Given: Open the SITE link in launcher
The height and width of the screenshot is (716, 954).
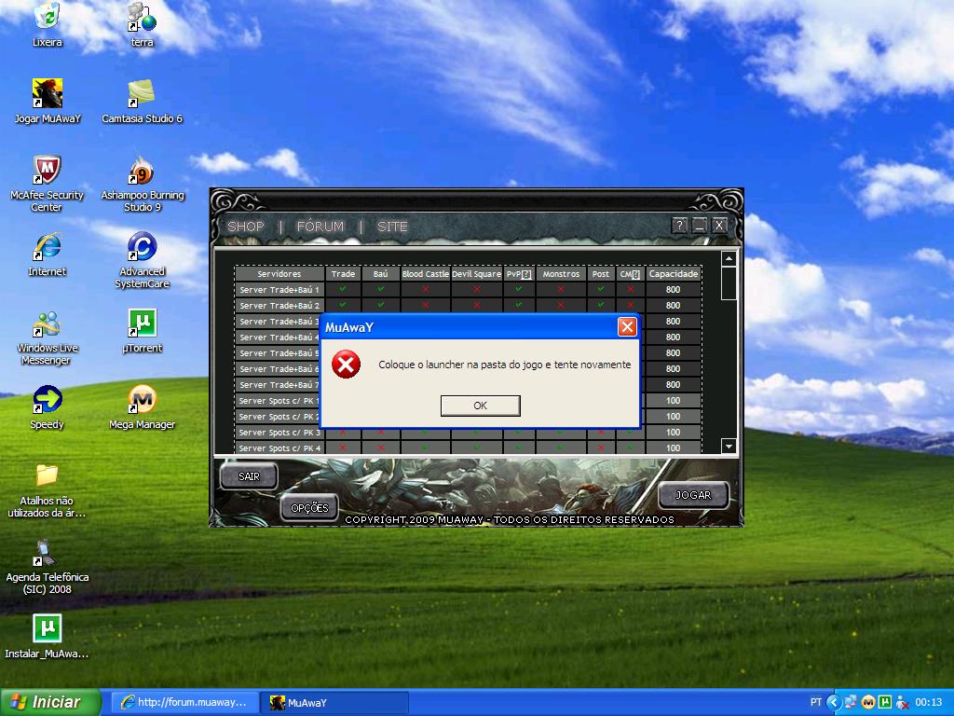Looking at the screenshot, I should click(x=392, y=227).
